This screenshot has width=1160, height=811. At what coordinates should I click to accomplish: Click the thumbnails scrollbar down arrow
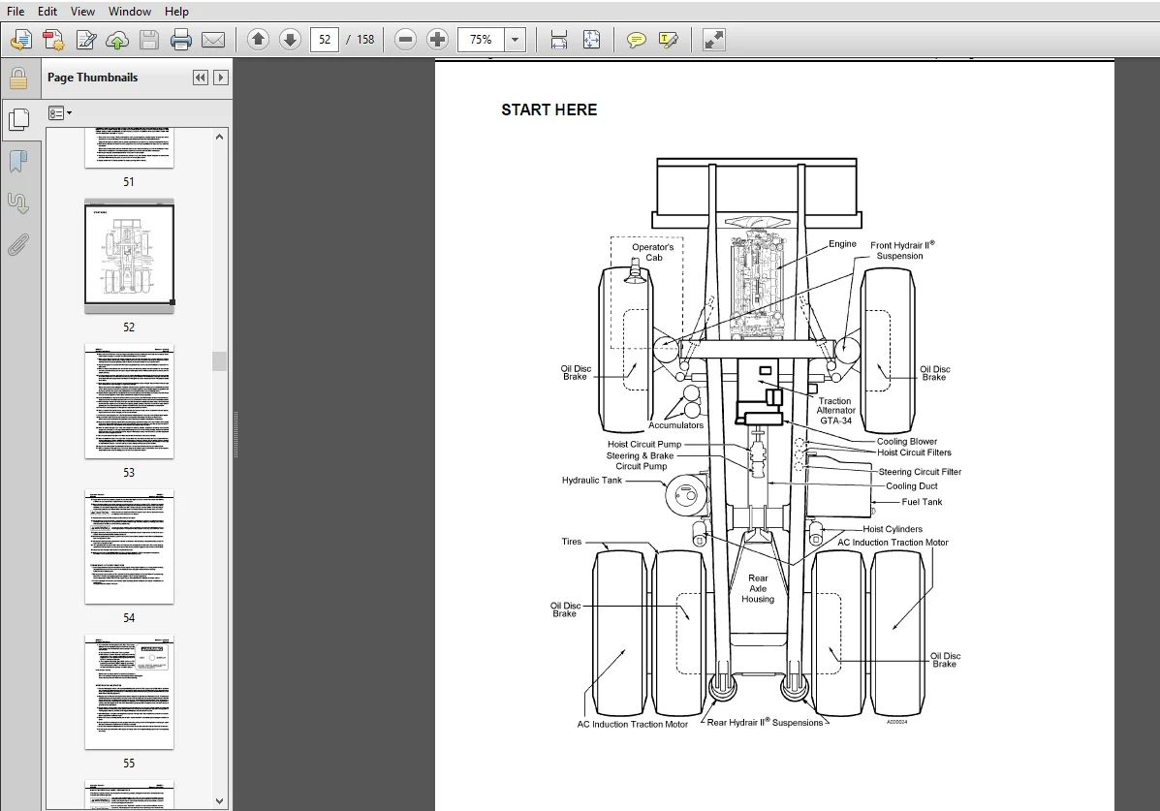(x=219, y=800)
